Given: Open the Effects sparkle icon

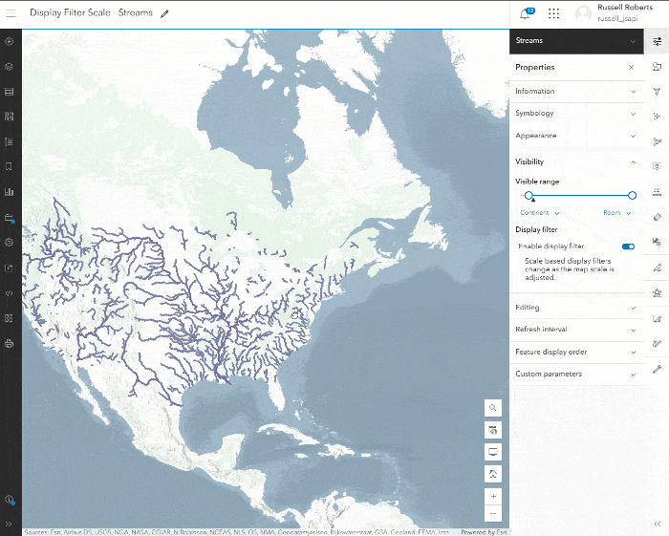Looking at the screenshot, I should [x=658, y=116].
